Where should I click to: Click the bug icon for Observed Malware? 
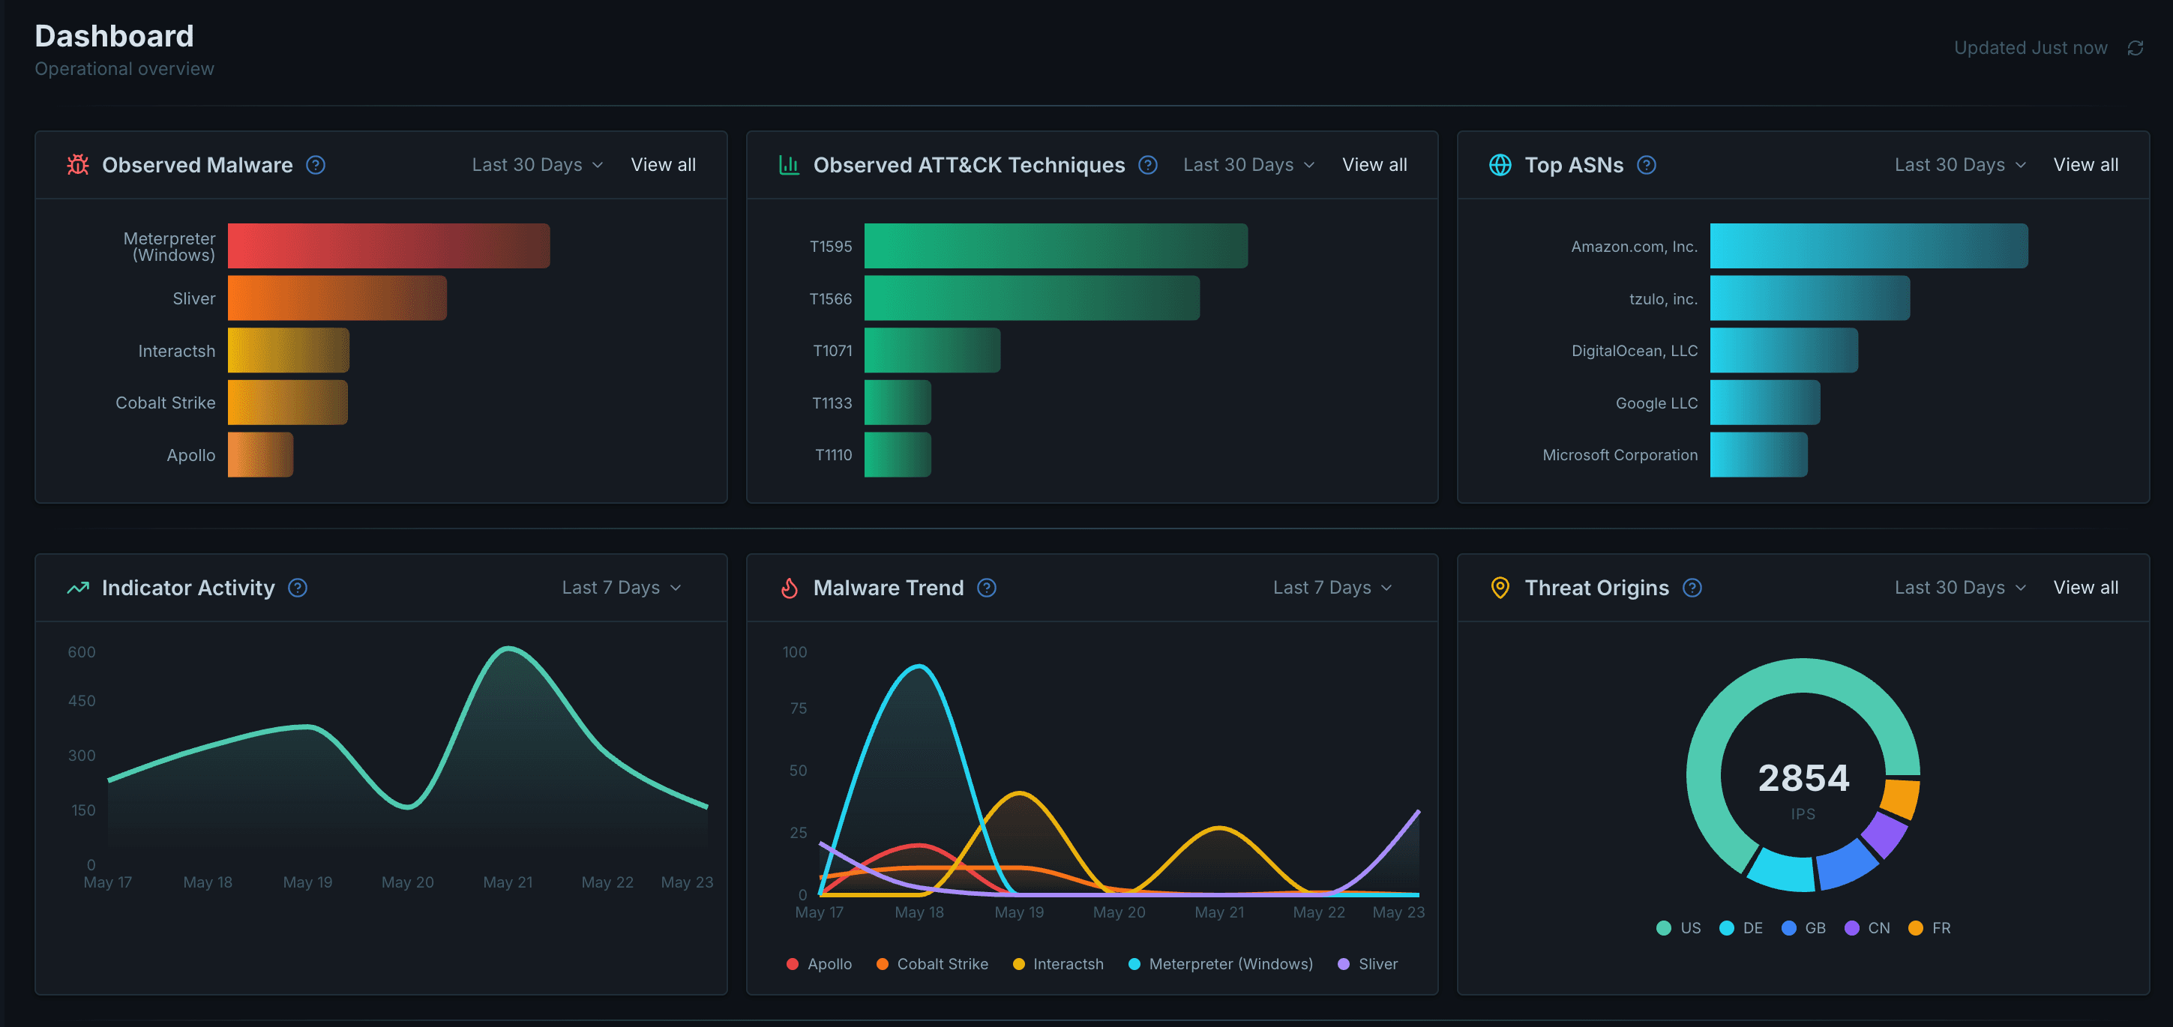point(78,164)
